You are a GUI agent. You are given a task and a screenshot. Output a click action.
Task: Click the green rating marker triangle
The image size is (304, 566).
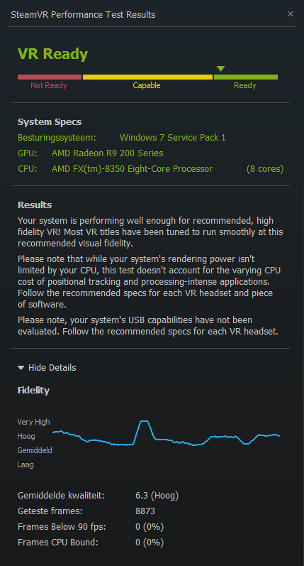[x=221, y=69]
